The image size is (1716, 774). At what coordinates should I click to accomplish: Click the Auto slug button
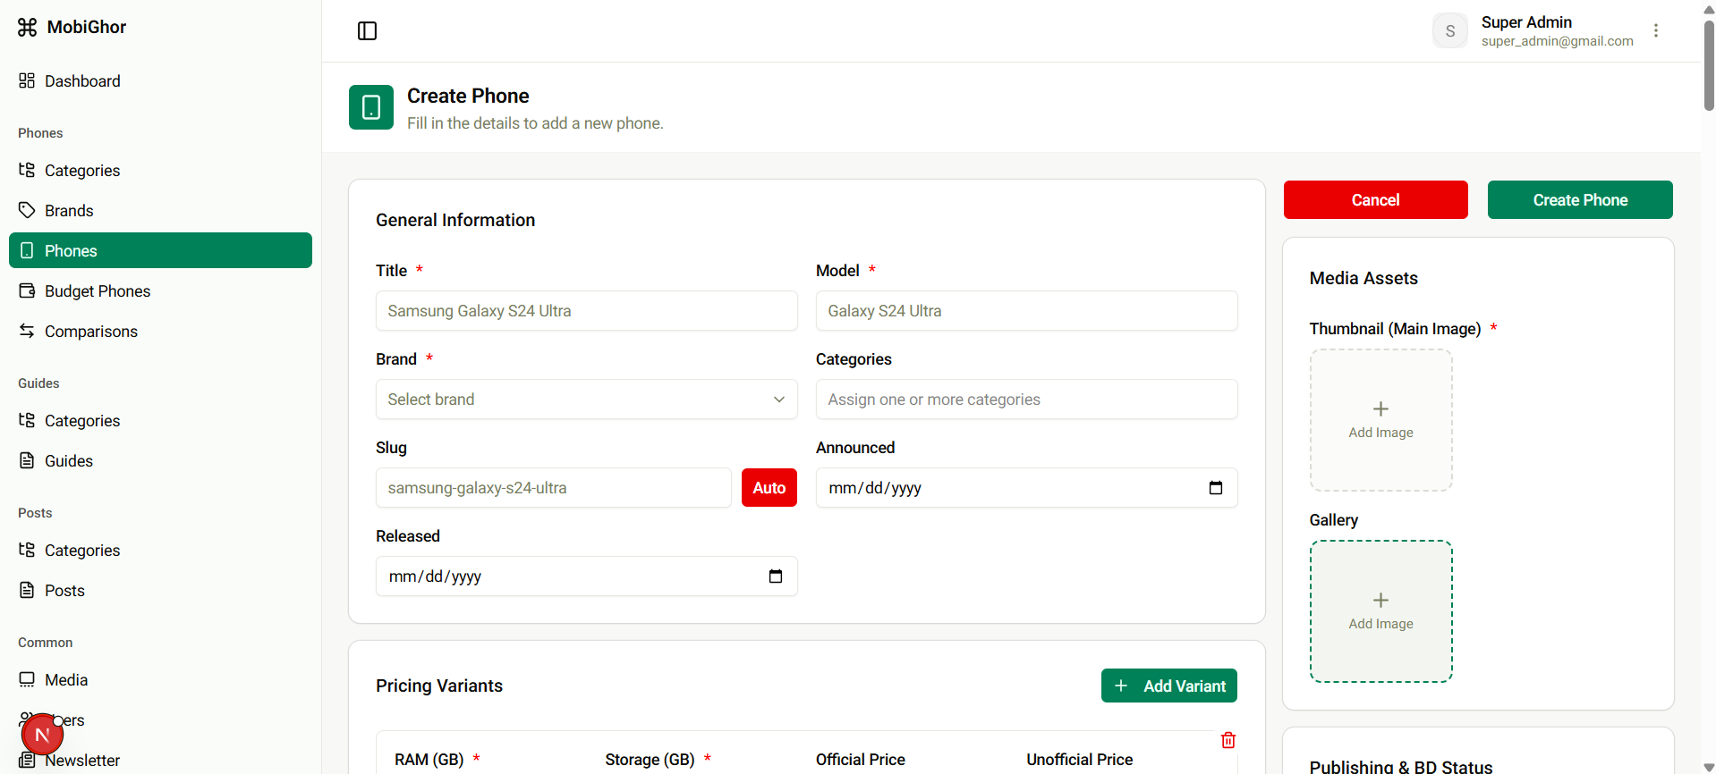point(769,488)
